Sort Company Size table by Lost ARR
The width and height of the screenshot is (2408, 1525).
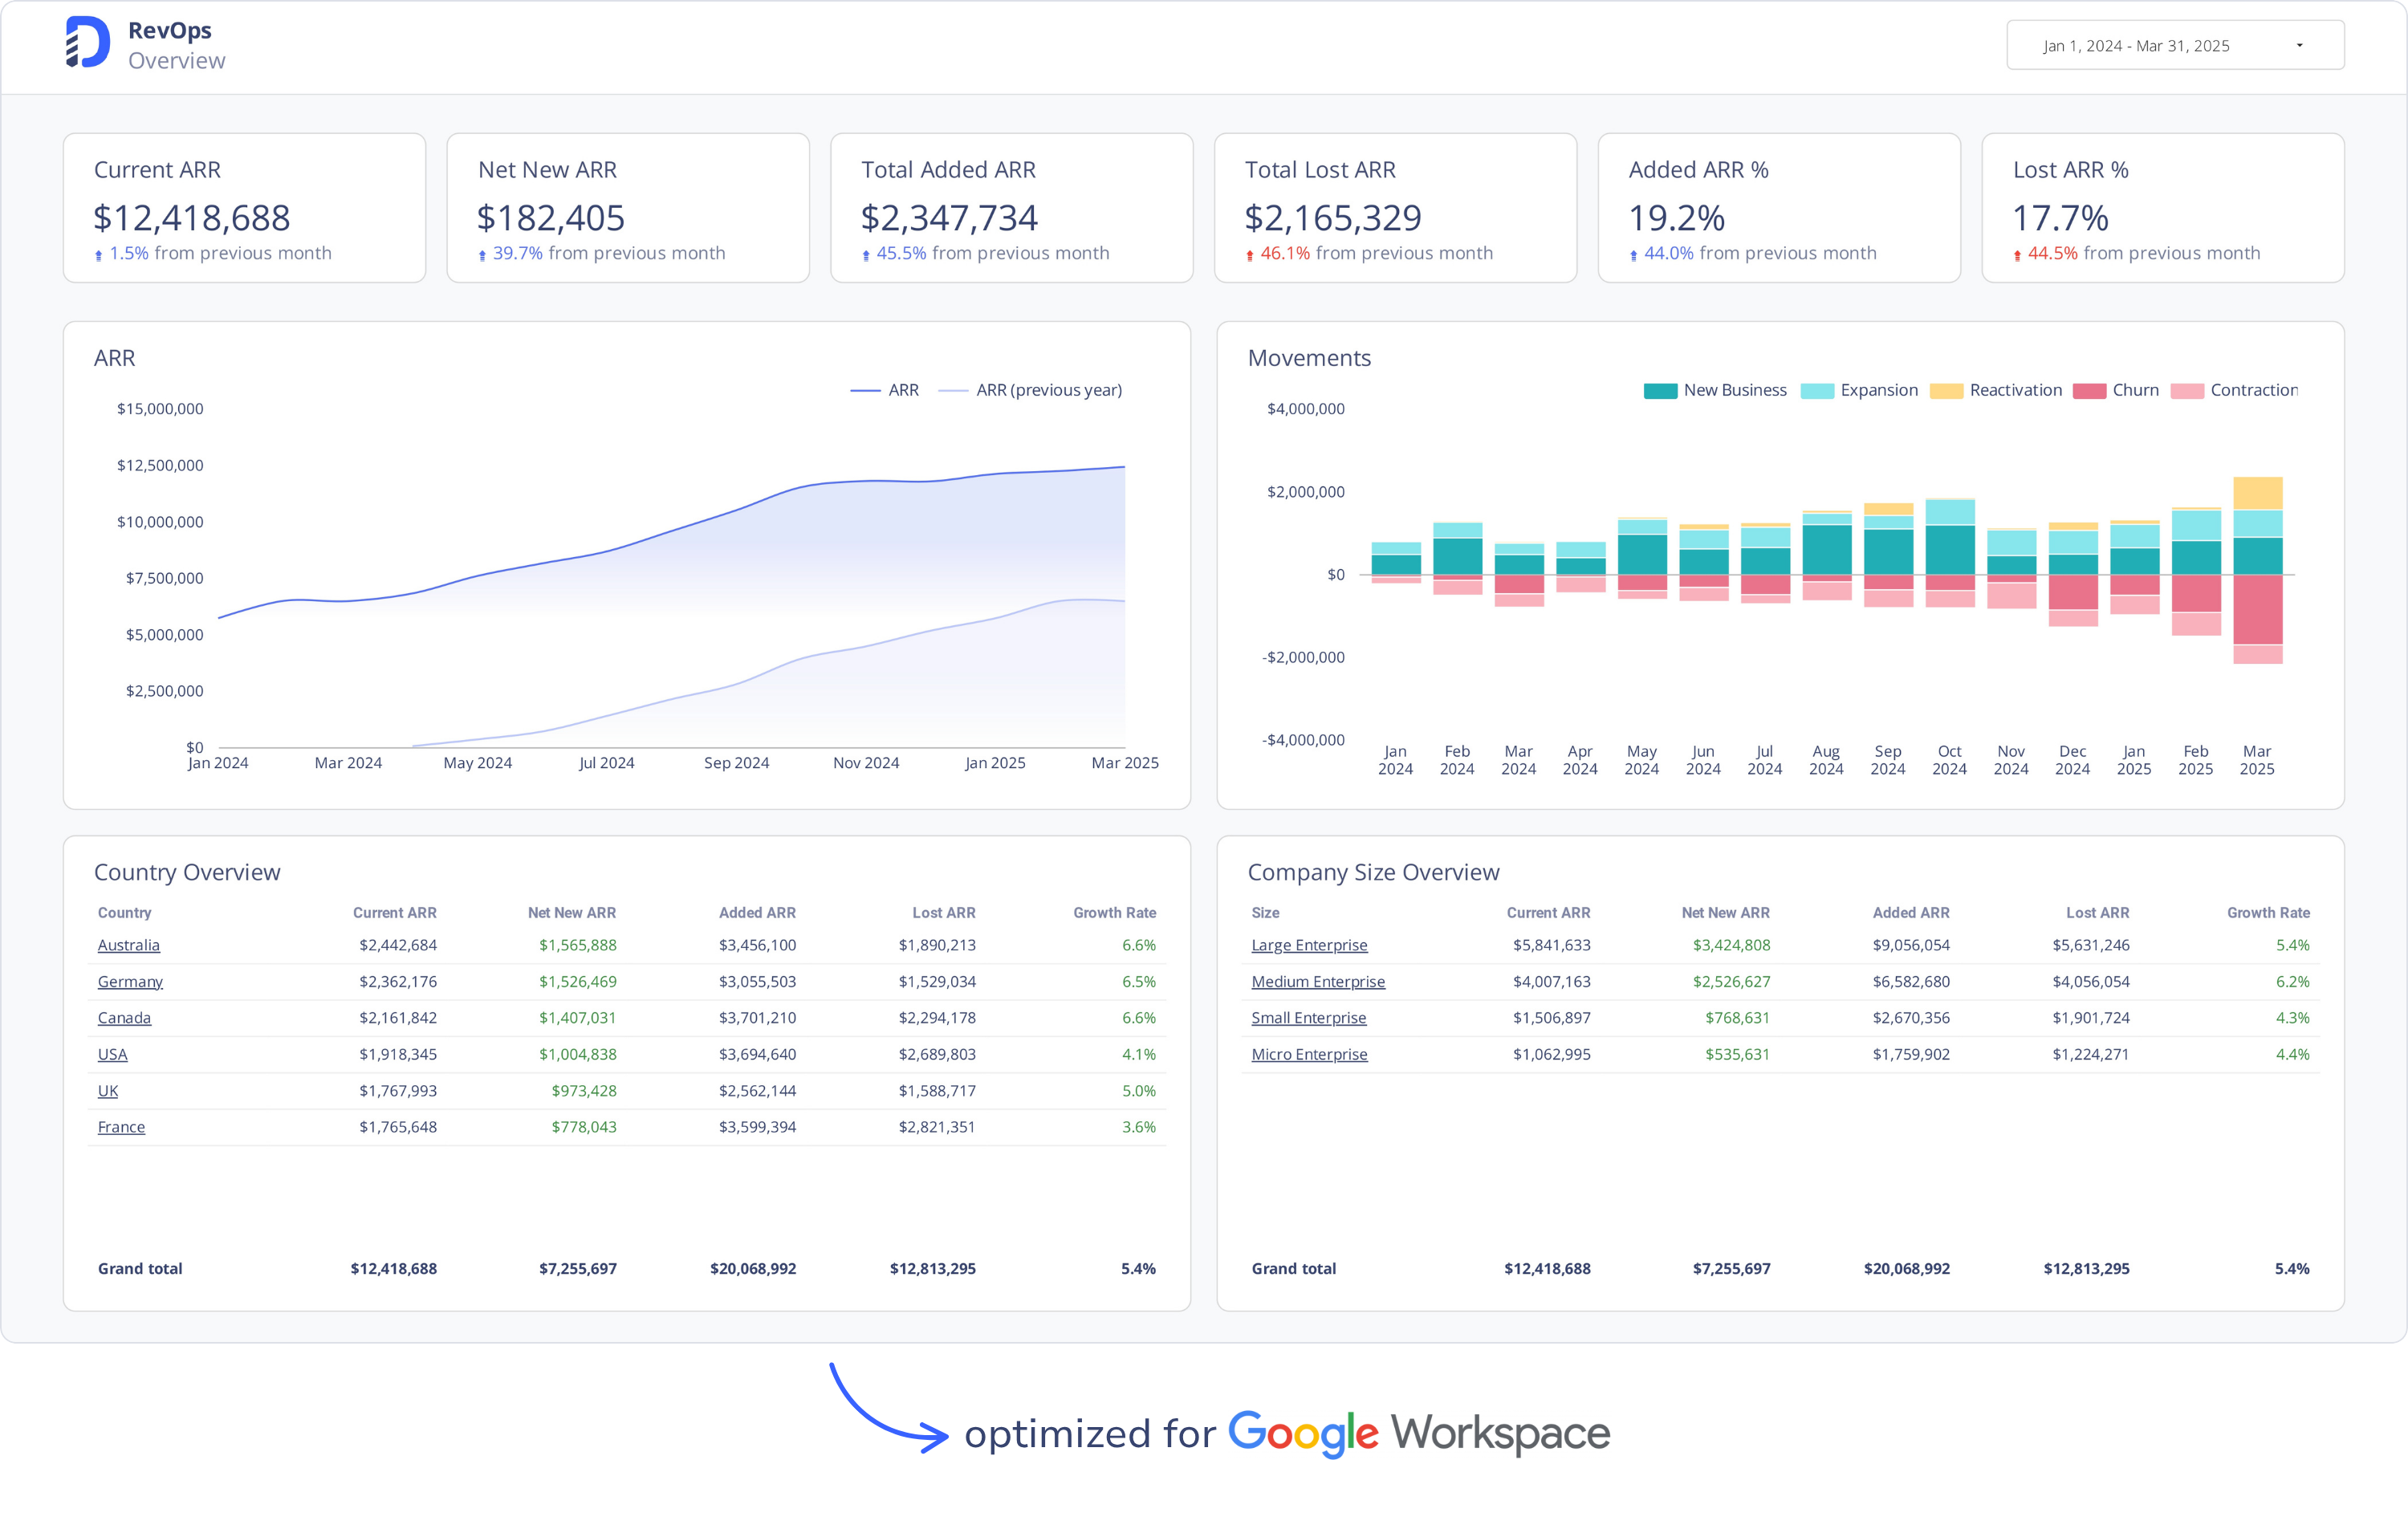click(x=2097, y=913)
